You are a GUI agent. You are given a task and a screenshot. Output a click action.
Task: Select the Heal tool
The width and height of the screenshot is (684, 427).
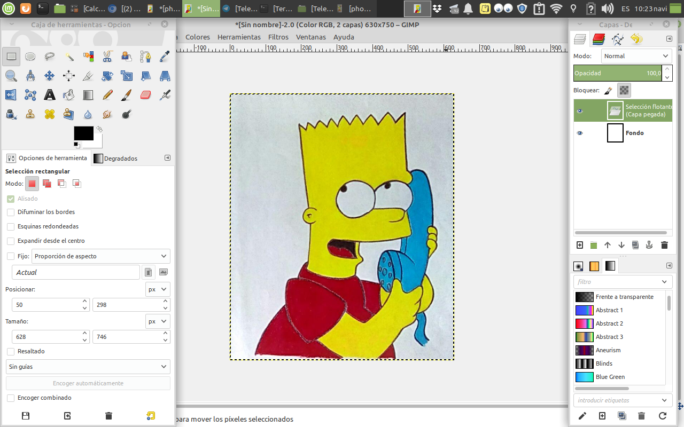point(50,114)
